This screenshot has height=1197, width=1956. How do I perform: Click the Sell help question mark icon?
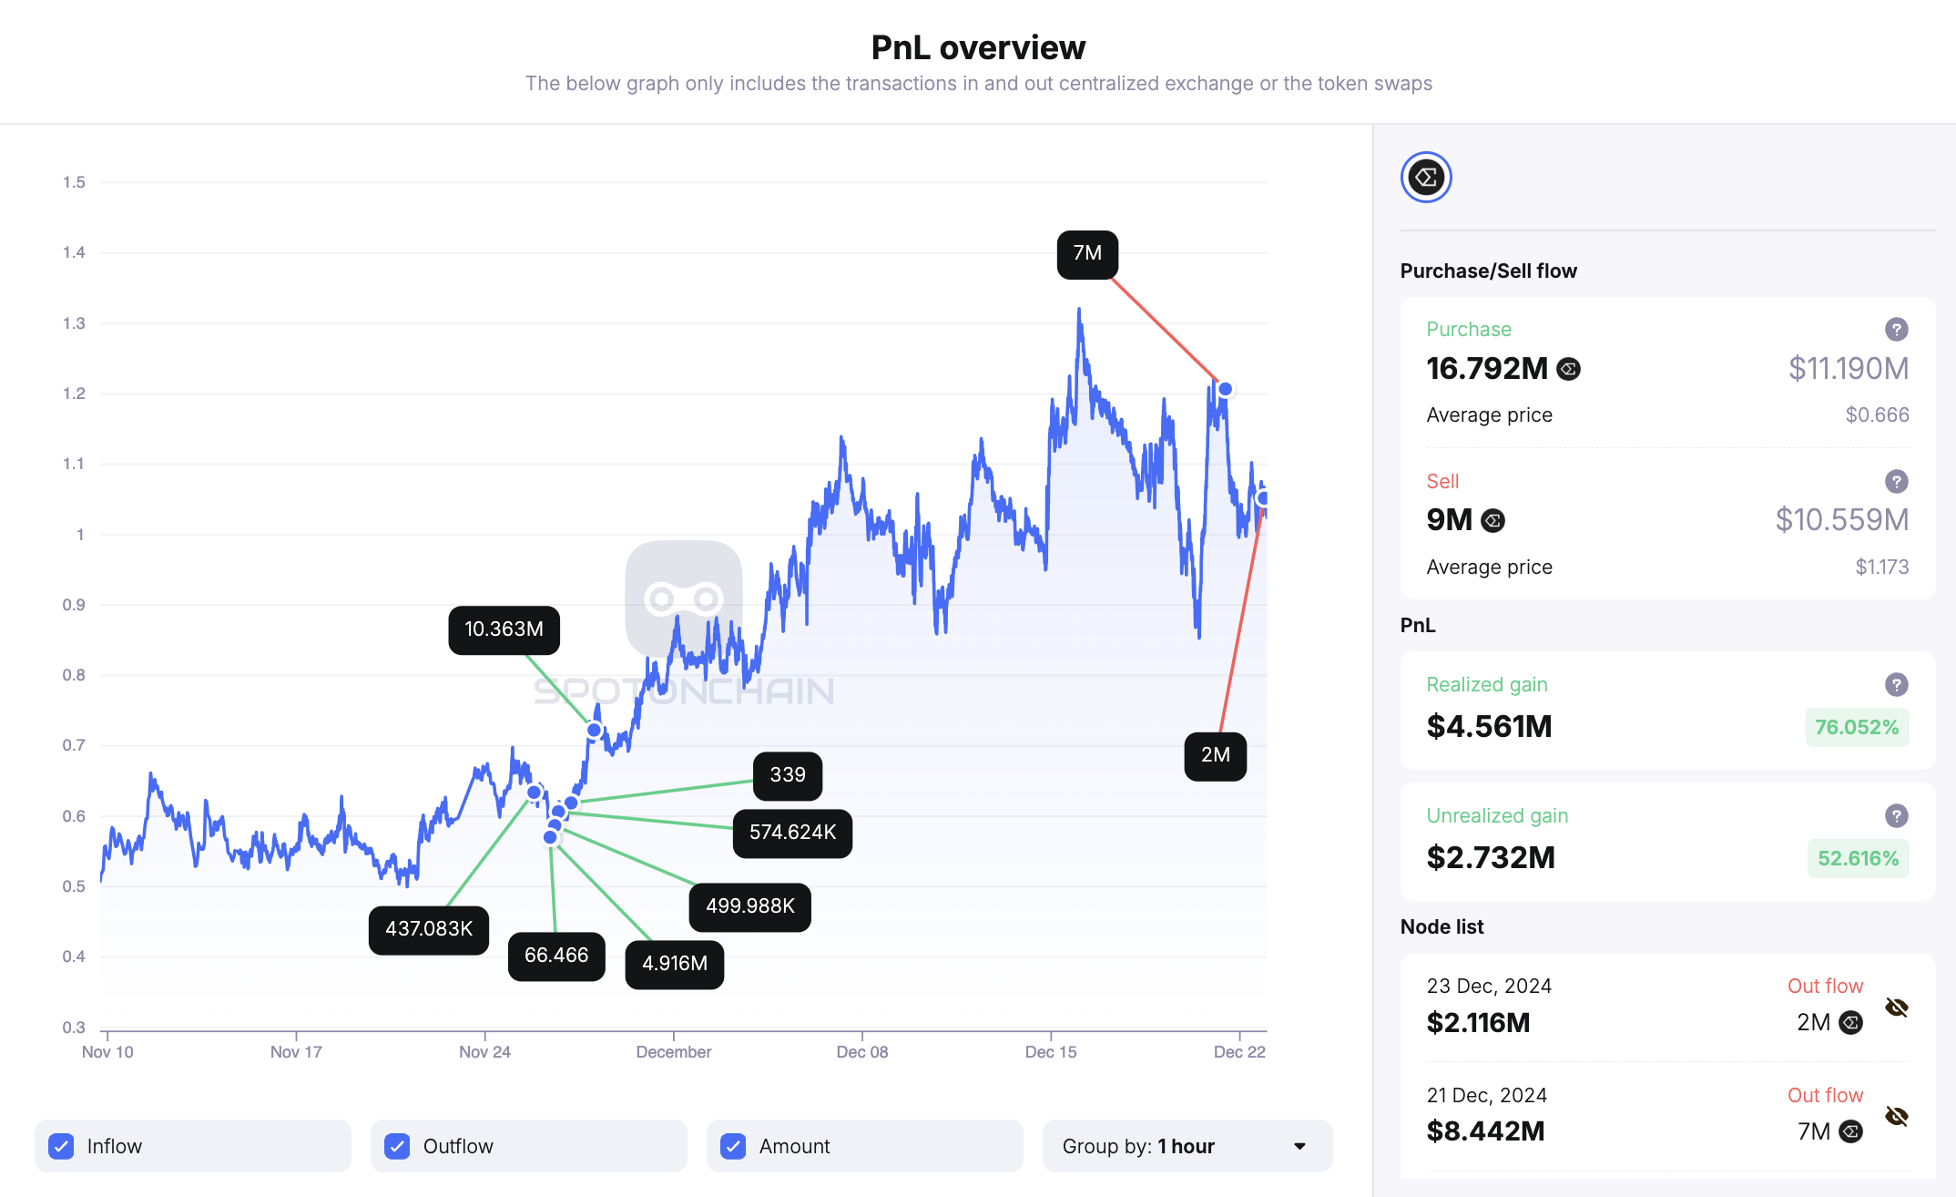coord(1896,482)
